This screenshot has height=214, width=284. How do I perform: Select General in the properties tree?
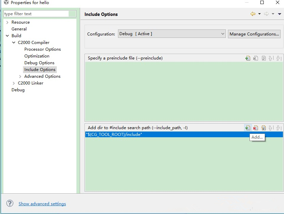coord(19,29)
